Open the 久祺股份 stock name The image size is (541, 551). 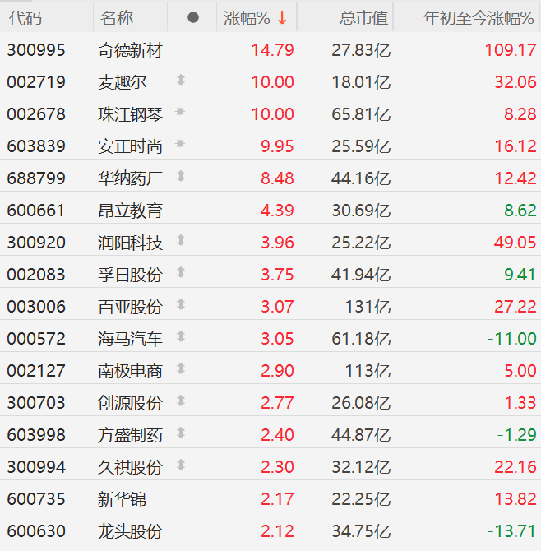click(130, 467)
